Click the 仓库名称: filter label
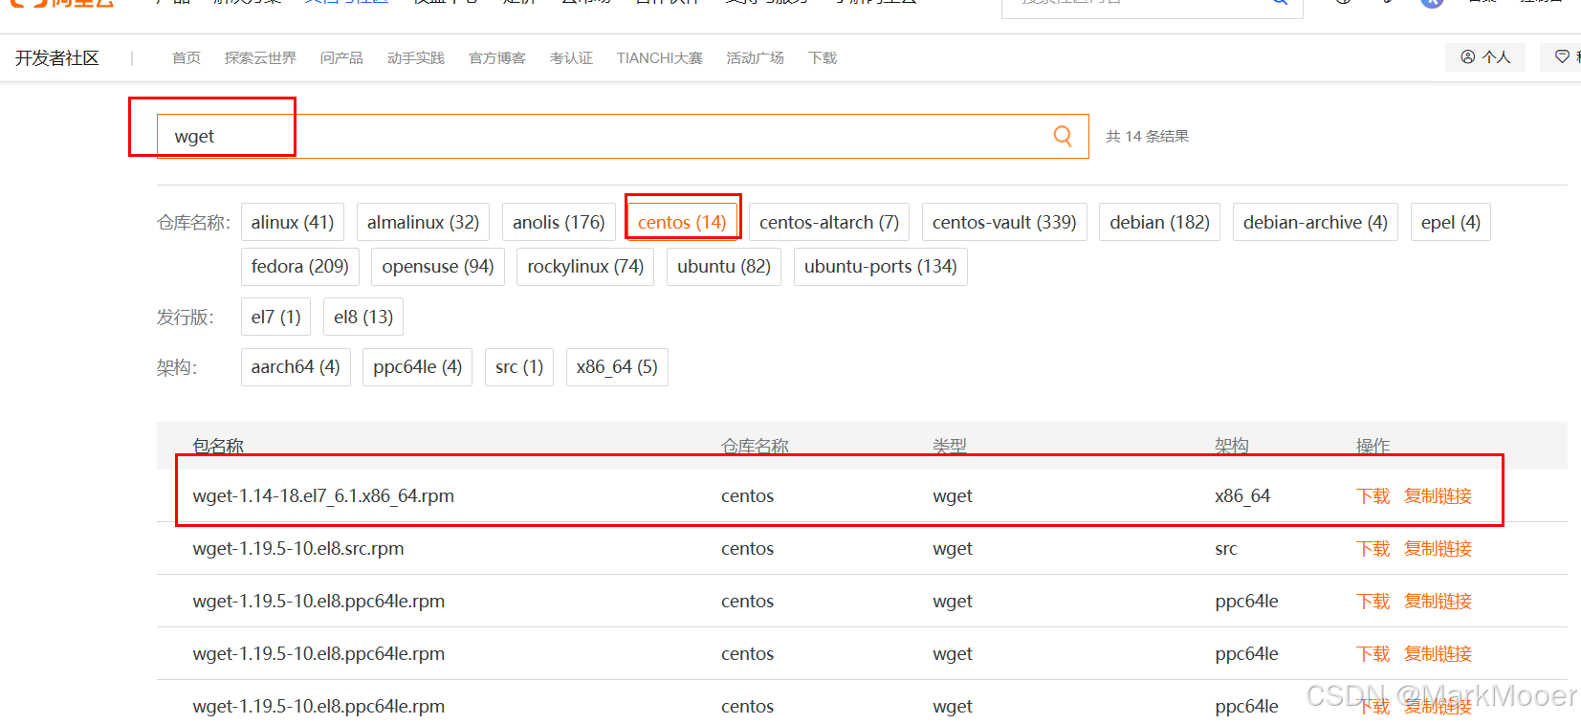1581x724 pixels. (194, 223)
